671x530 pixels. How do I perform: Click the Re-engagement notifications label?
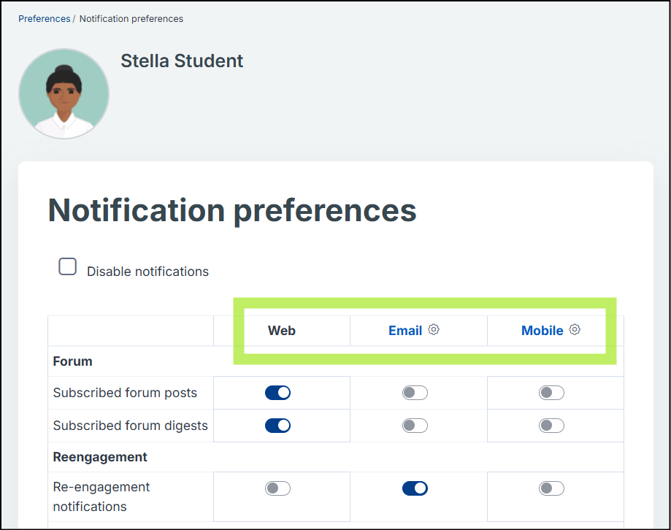(101, 496)
